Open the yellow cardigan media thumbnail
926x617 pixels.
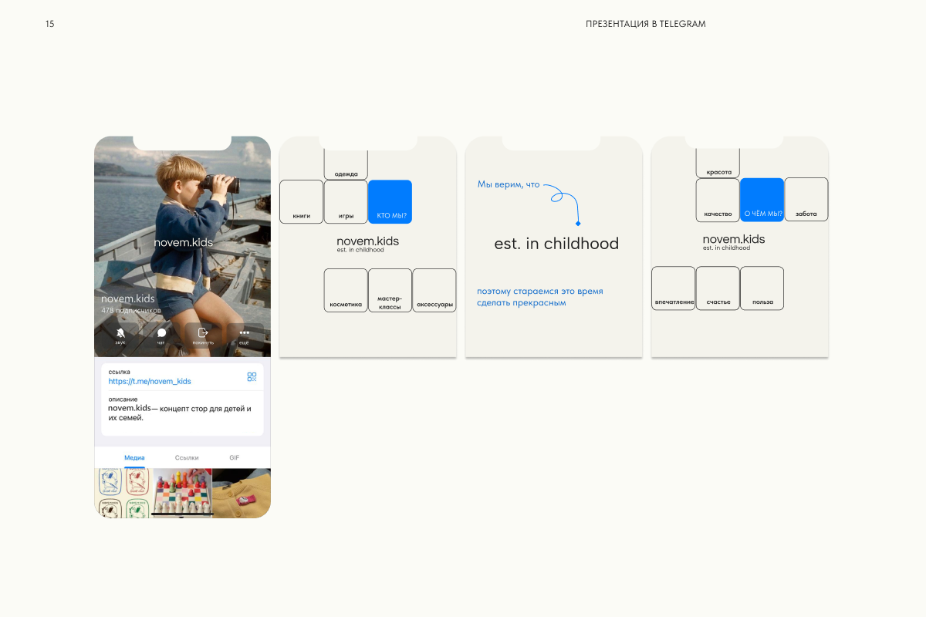(242, 493)
